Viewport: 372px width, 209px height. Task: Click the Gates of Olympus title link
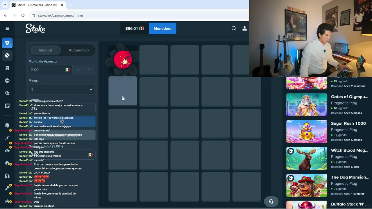tap(350, 97)
